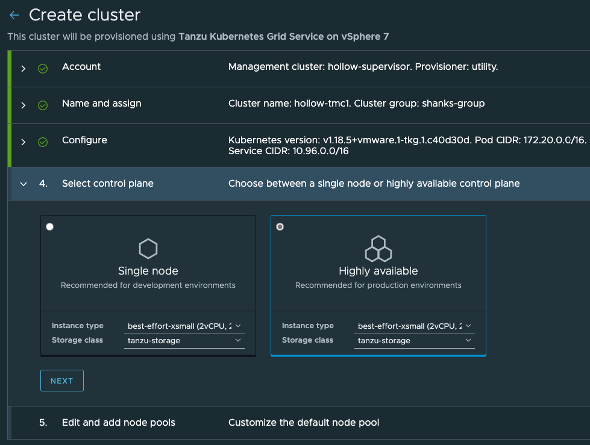The width and height of the screenshot is (590, 445).
Task: Click the green checkmark for Name and assign
Action: point(43,105)
